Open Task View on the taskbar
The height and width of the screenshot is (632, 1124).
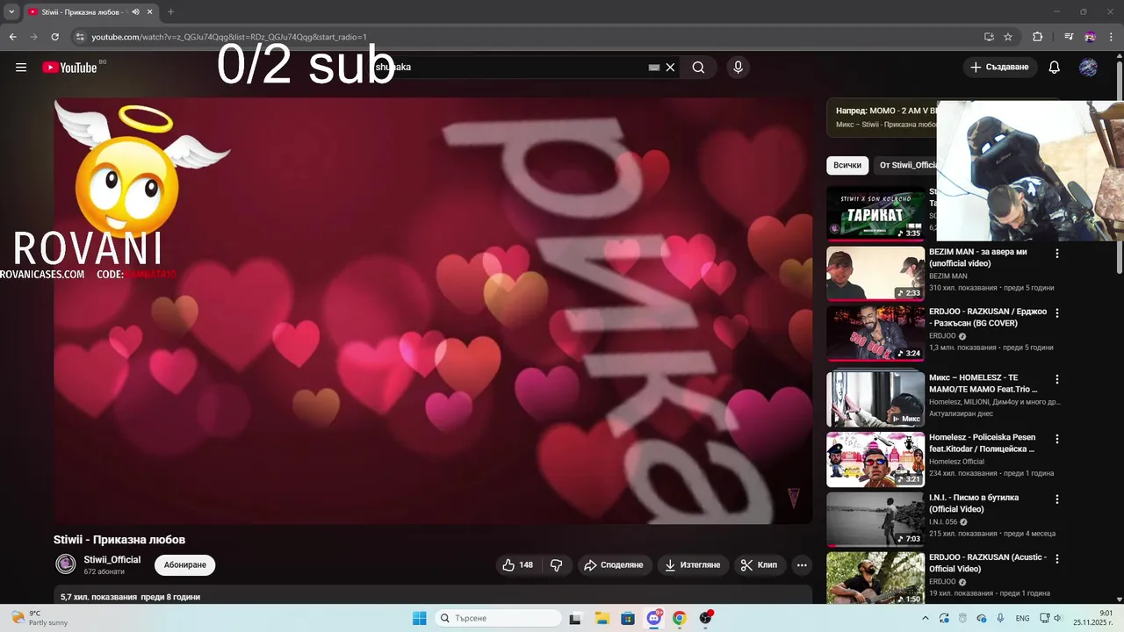pos(575,618)
